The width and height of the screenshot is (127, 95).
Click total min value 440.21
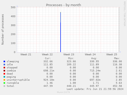click(71, 86)
